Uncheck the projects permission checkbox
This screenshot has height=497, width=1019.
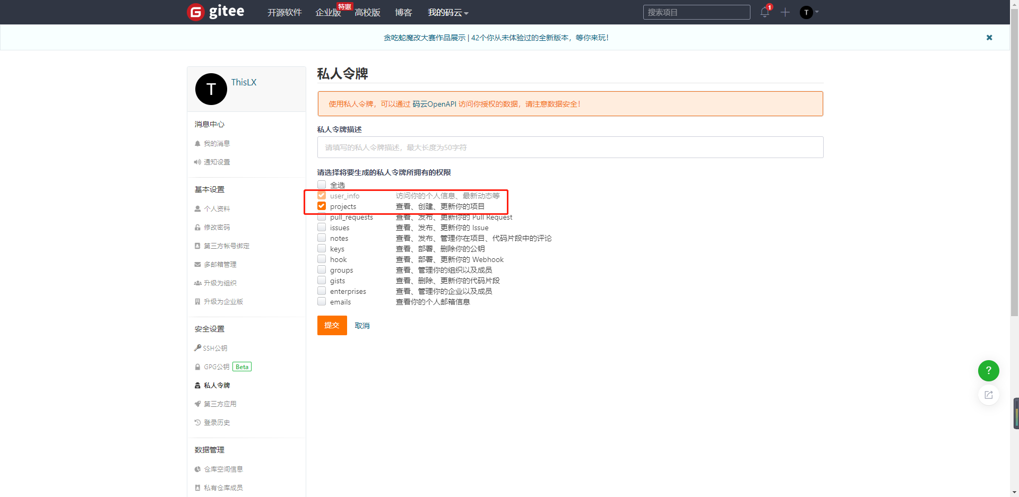322,206
